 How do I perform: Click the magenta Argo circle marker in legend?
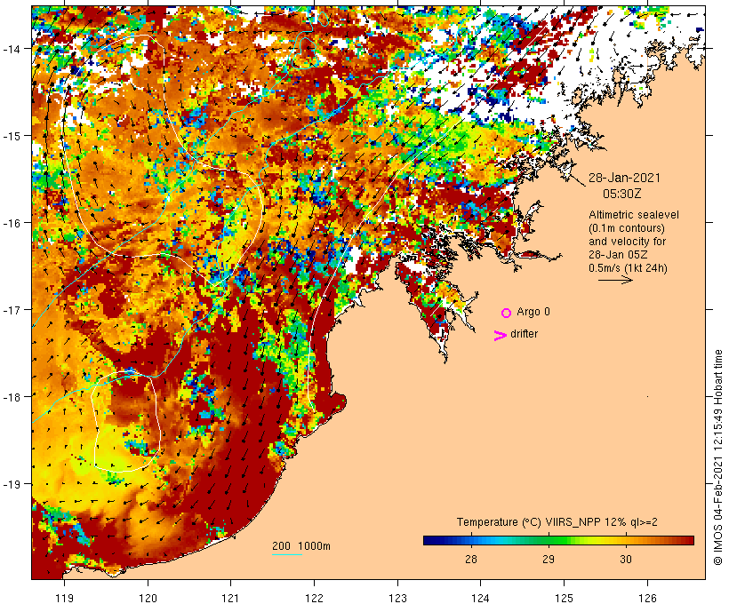(x=506, y=313)
